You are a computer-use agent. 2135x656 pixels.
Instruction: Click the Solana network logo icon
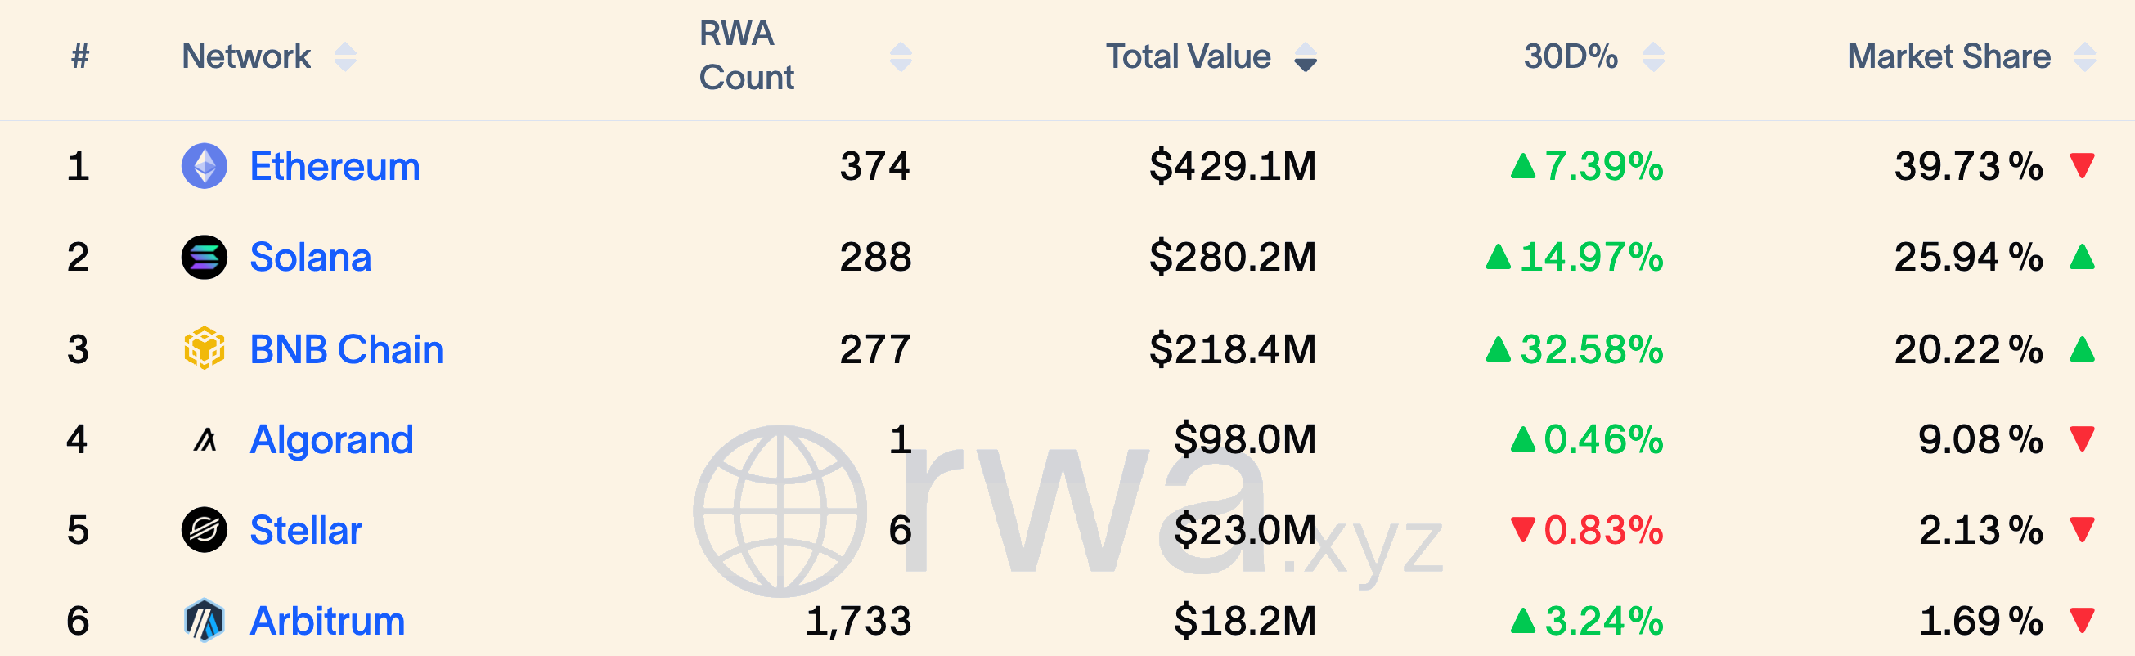click(x=204, y=257)
